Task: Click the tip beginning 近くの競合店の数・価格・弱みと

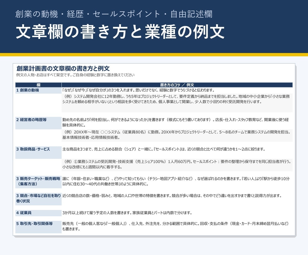Action: [x=172, y=196]
